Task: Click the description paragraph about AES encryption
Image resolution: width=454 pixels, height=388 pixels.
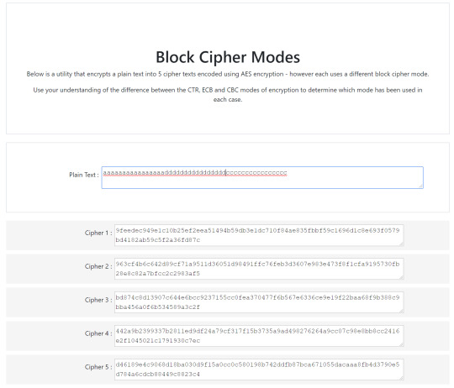Action: 228,74
